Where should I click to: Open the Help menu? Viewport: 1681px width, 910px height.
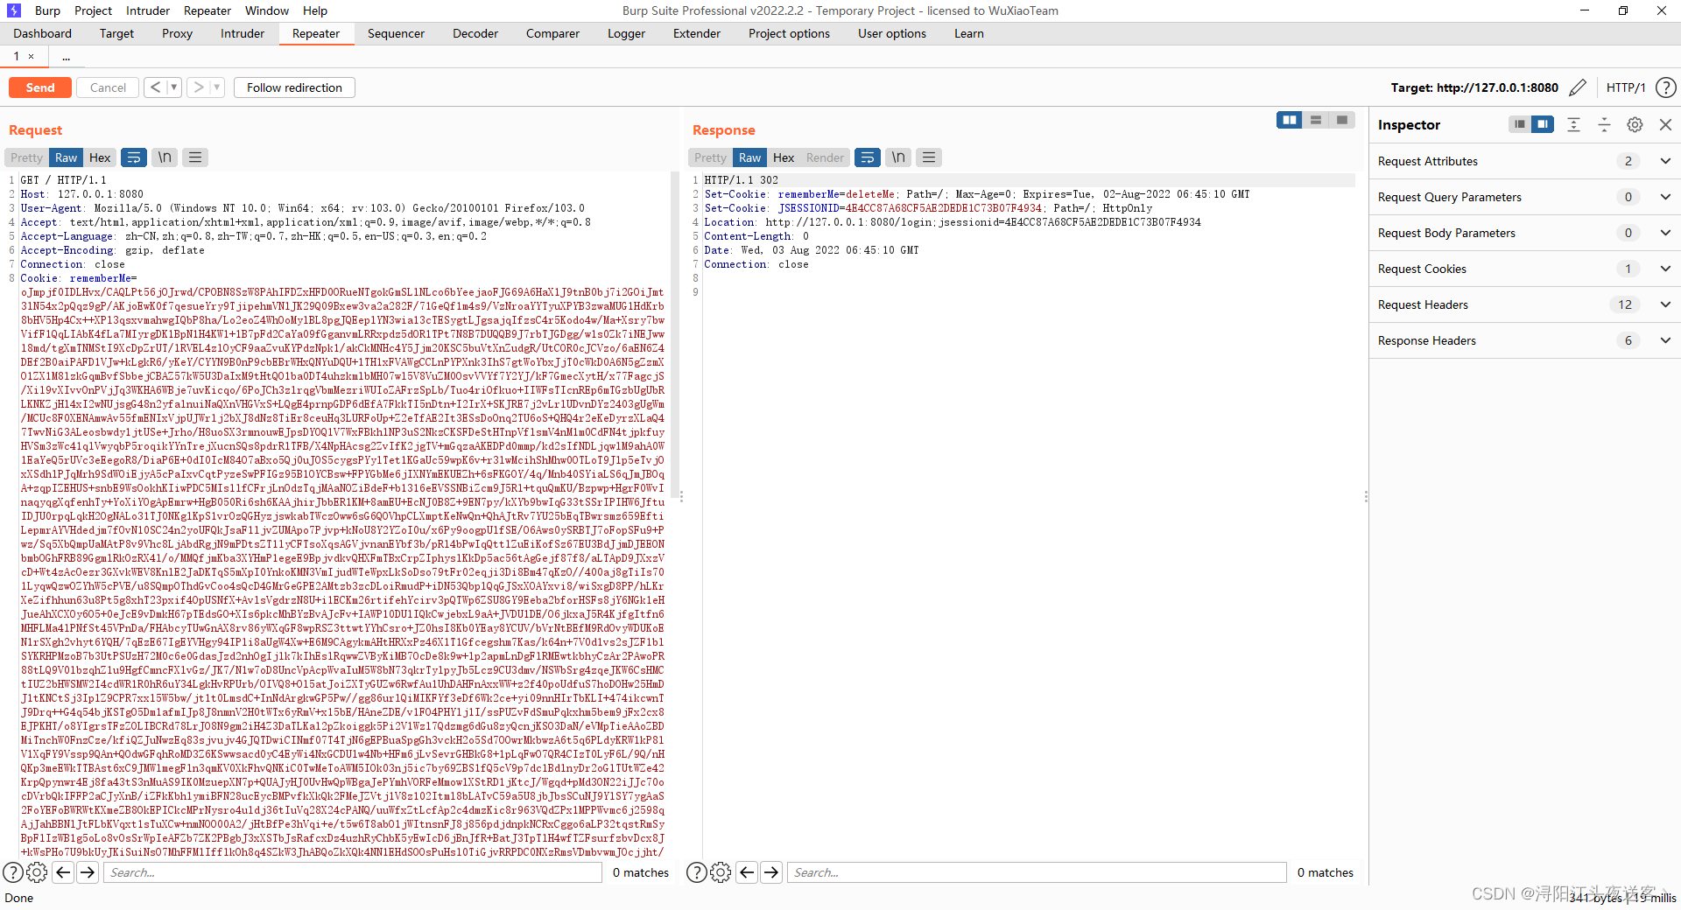[x=315, y=10]
